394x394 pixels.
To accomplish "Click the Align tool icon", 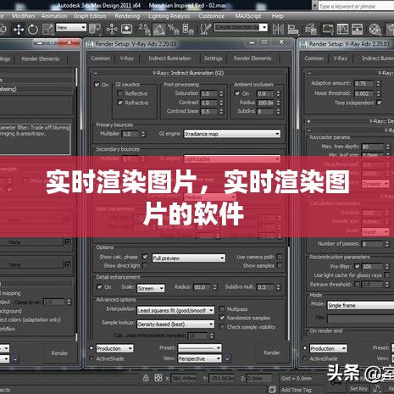I will (293, 30).
